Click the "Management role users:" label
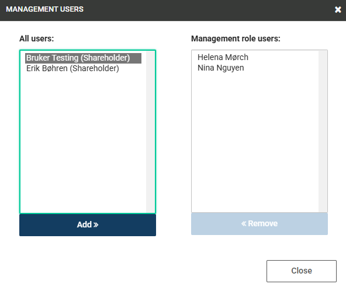This screenshot has width=346, height=291. [236, 38]
